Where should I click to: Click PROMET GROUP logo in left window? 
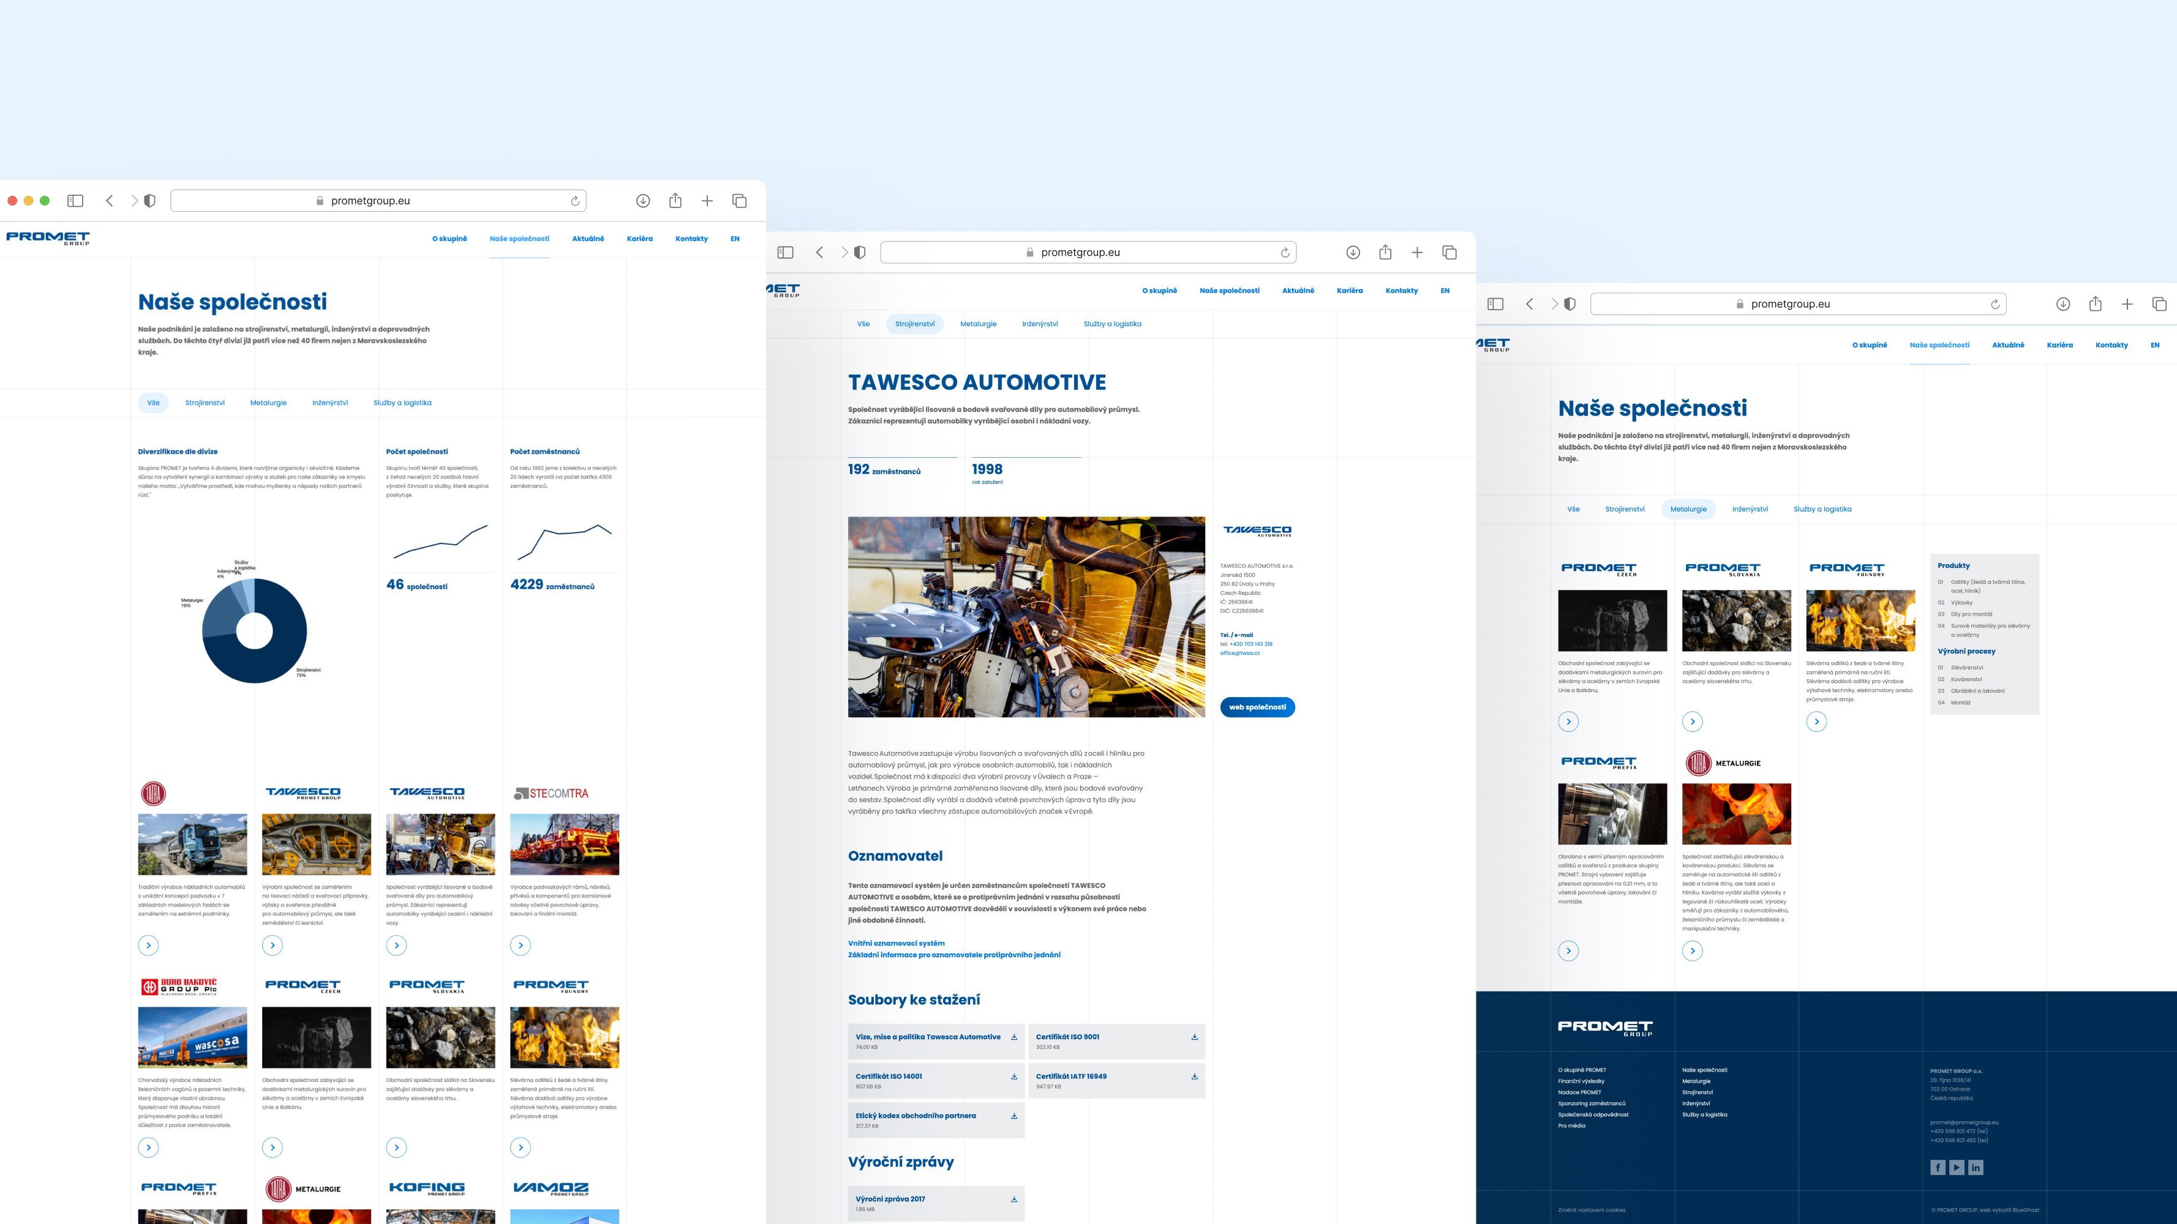[47, 238]
